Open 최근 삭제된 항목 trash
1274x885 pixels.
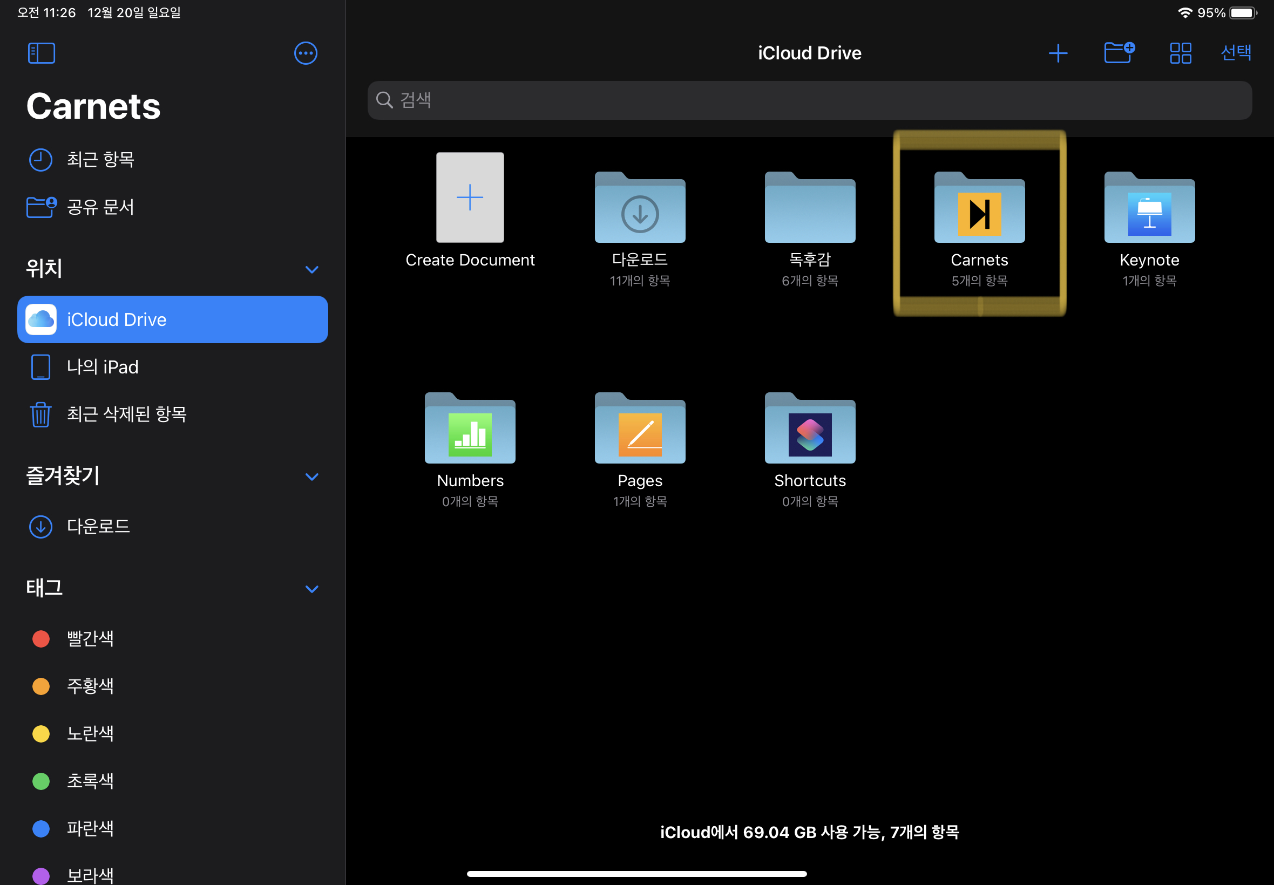(x=126, y=414)
